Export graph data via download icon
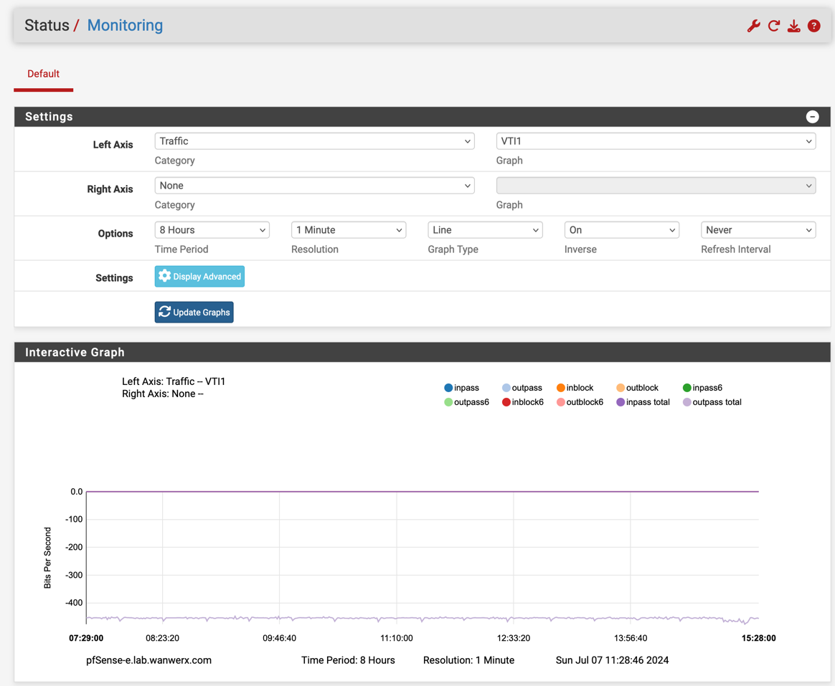This screenshot has height=686, width=835. [x=793, y=25]
